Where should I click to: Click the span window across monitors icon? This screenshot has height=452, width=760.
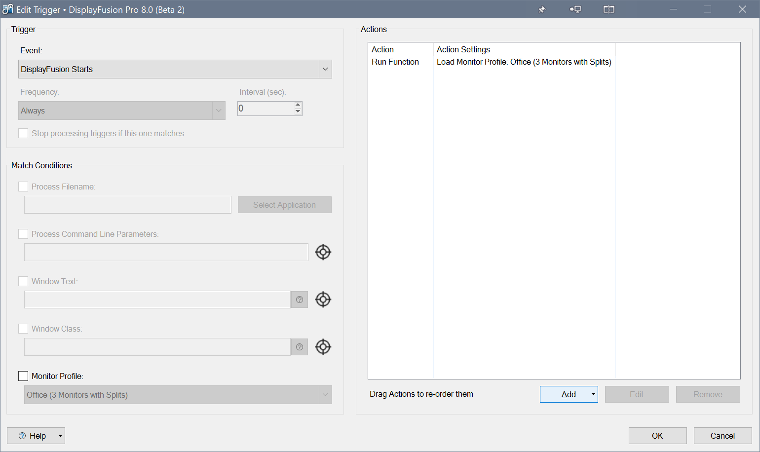(609, 9)
